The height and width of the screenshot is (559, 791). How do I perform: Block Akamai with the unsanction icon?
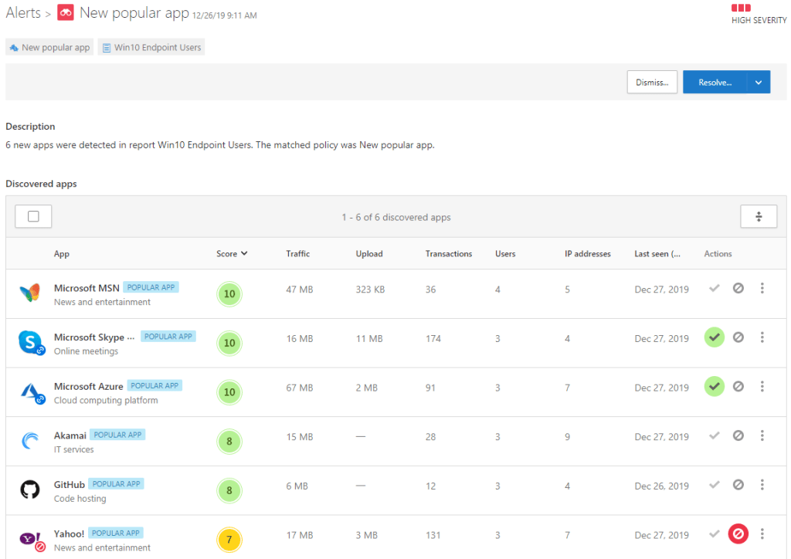coord(738,436)
